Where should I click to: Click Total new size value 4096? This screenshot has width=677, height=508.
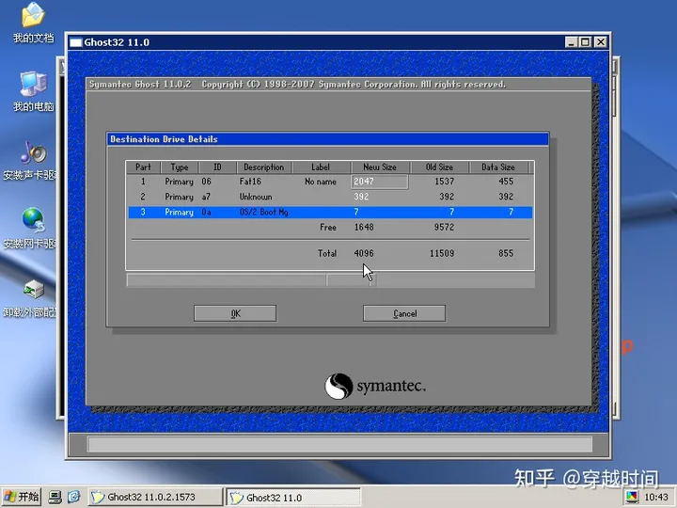coord(364,254)
